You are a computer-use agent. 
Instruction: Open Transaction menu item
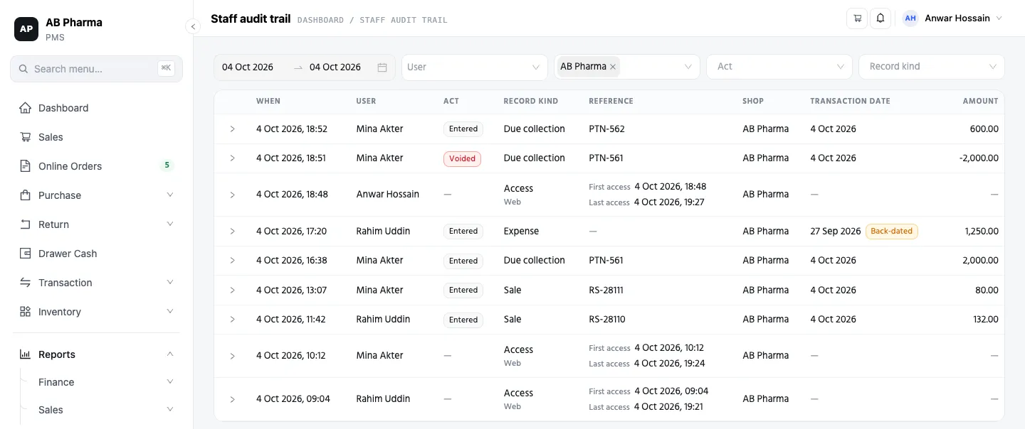point(96,283)
